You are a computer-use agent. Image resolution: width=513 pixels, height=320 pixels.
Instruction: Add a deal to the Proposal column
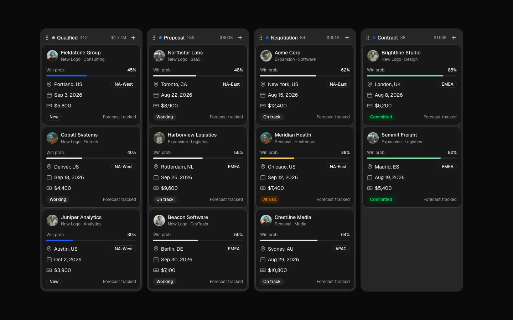click(240, 38)
